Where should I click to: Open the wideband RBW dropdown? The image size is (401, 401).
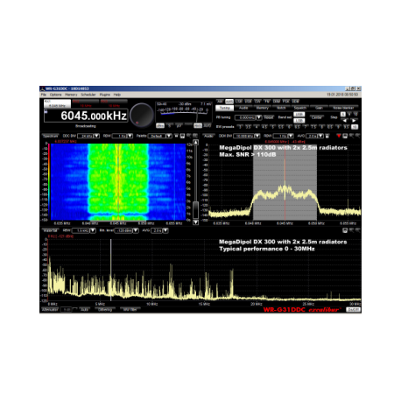coord(93,230)
